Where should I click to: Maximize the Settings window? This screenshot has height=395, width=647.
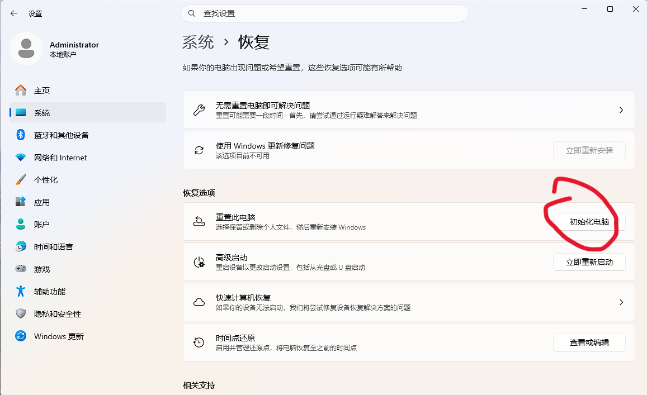click(x=610, y=9)
